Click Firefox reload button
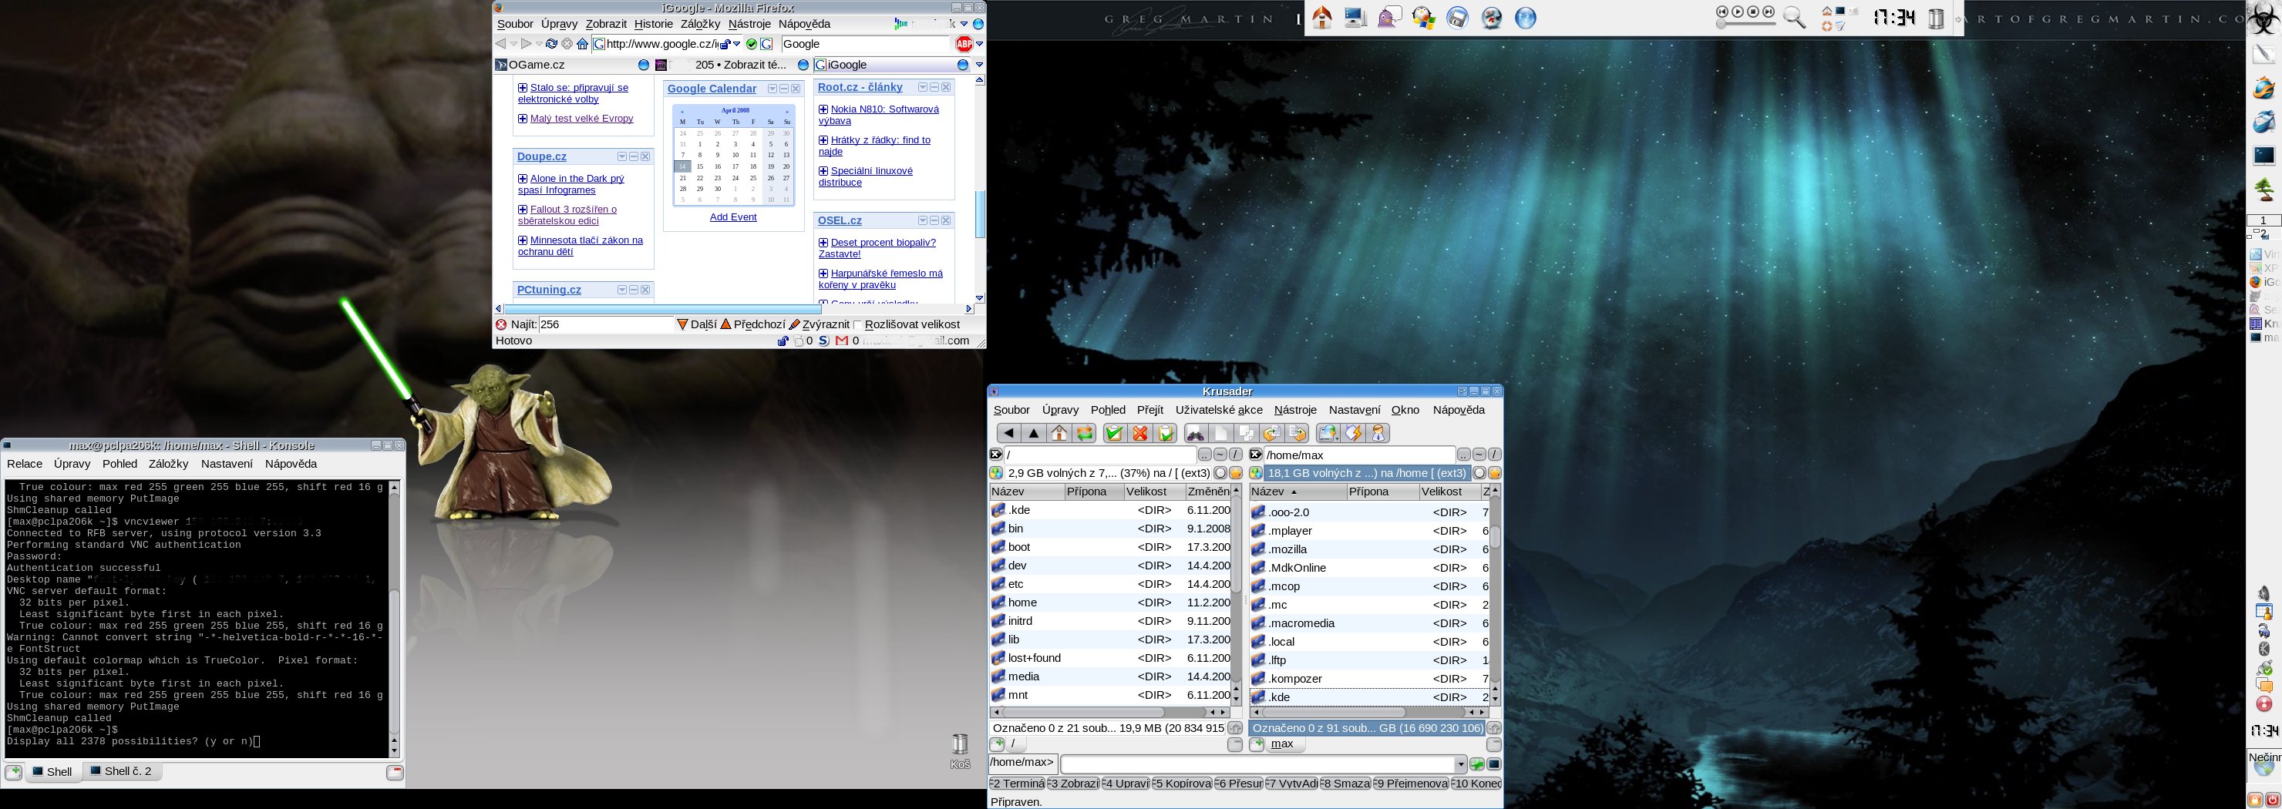 [552, 43]
